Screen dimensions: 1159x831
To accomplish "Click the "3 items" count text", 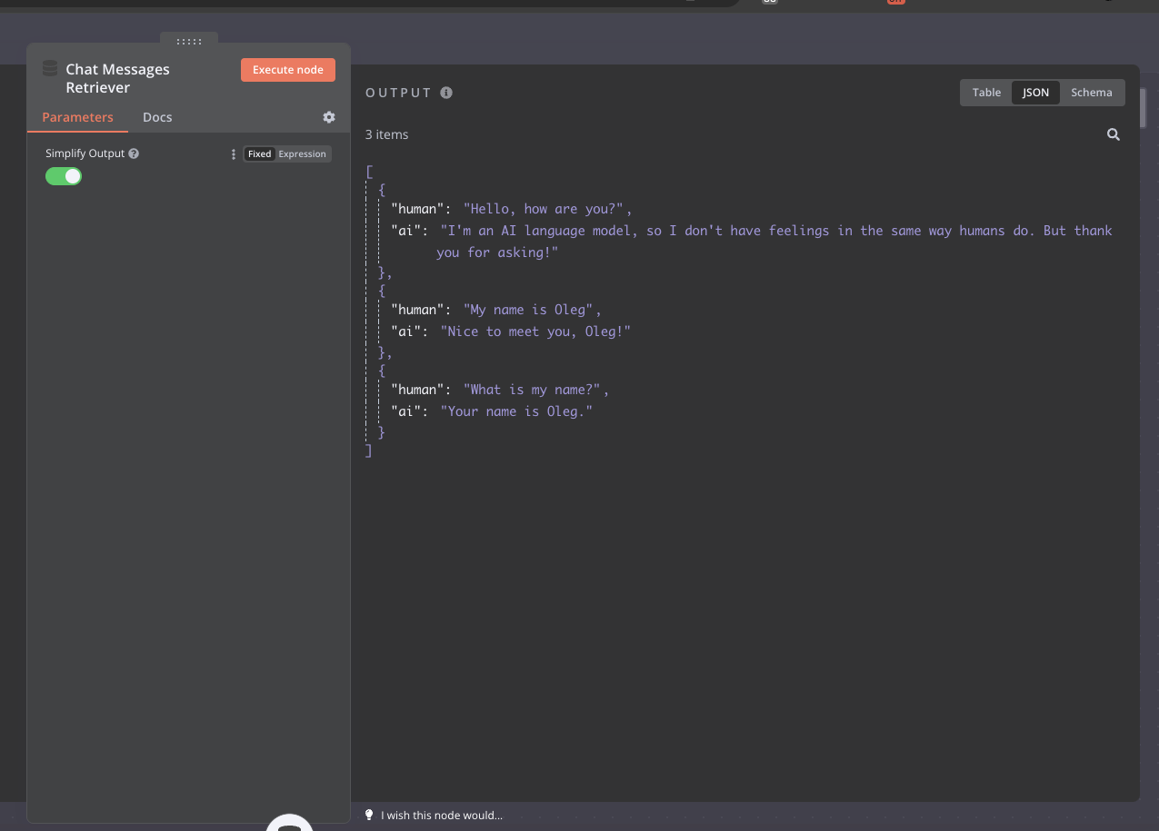I will click(x=387, y=134).
